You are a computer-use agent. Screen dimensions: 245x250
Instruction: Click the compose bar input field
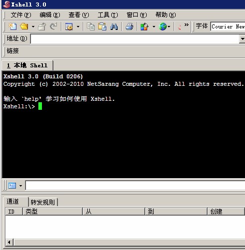(135, 186)
